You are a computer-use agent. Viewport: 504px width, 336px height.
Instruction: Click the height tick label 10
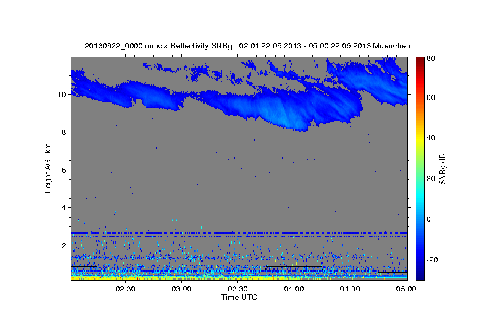61,94
